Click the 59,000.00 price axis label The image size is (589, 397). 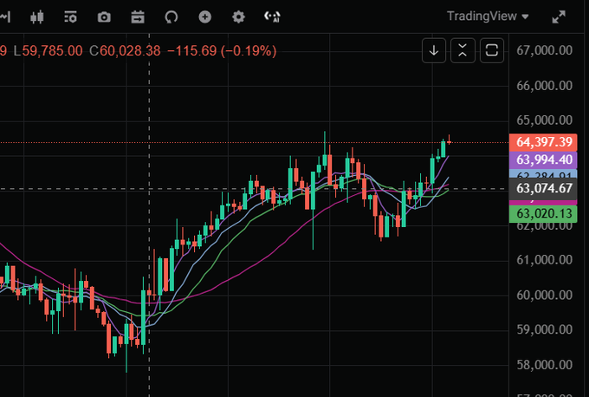coord(544,329)
